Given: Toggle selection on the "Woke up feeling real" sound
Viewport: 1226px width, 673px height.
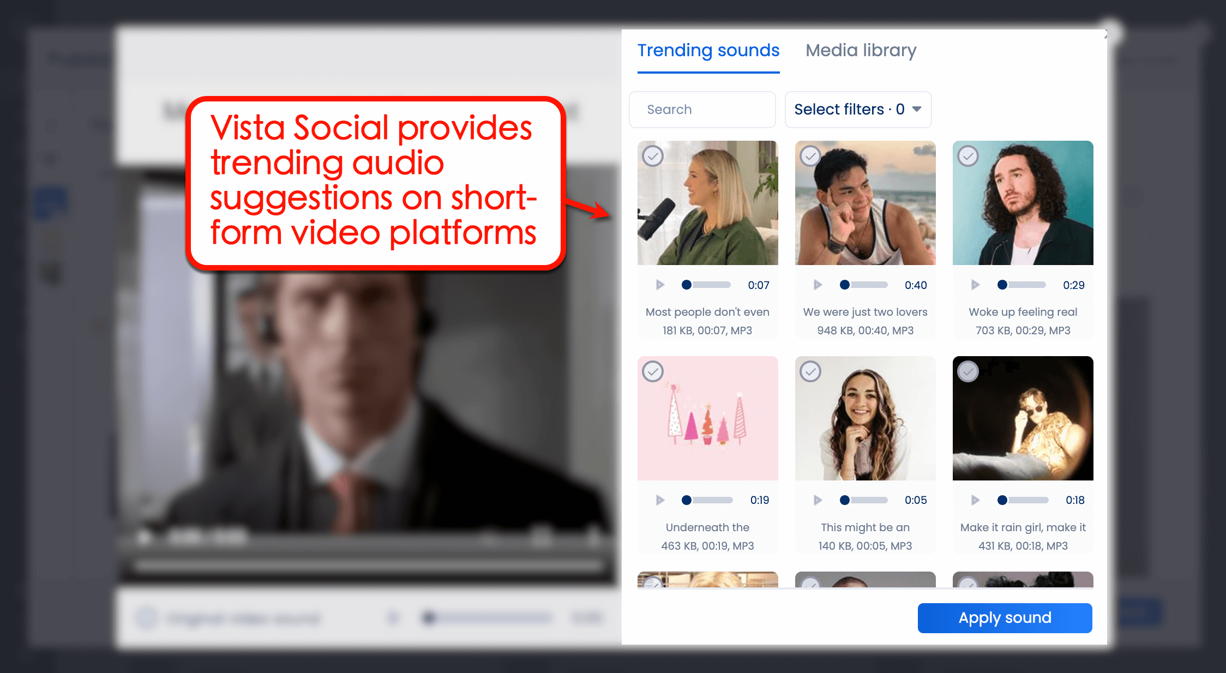Looking at the screenshot, I should pyautogui.click(x=967, y=156).
